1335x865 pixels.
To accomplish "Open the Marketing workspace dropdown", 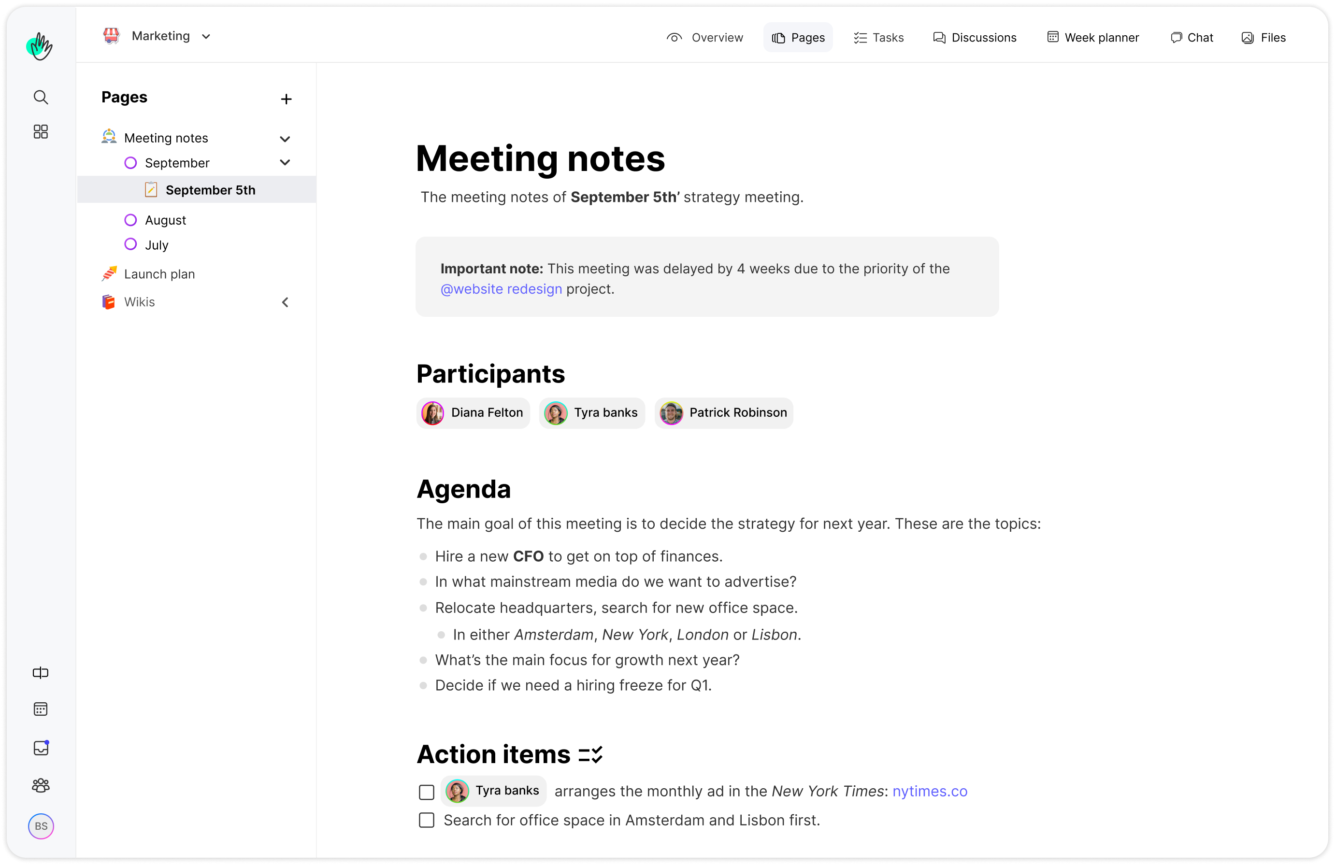I will tap(206, 36).
